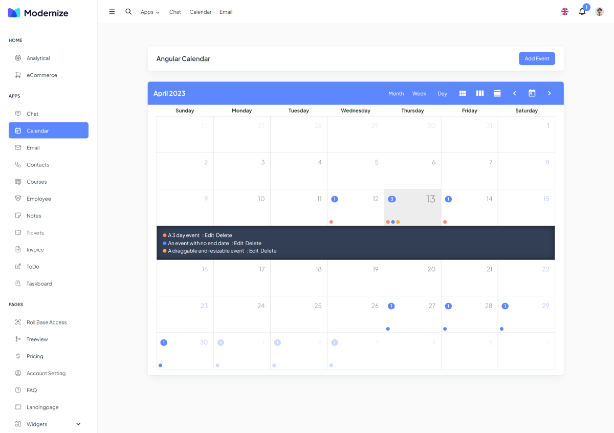Click Edit for A 3 day event
The height and width of the screenshot is (433, 614).
pos(209,235)
